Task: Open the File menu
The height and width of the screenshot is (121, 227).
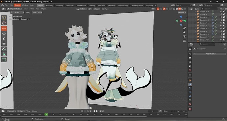Action: click(x=6, y=5)
